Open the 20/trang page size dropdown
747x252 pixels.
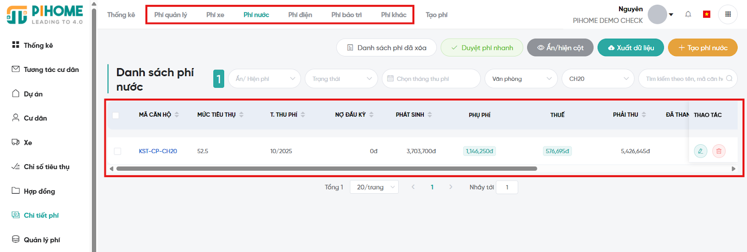point(374,187)
